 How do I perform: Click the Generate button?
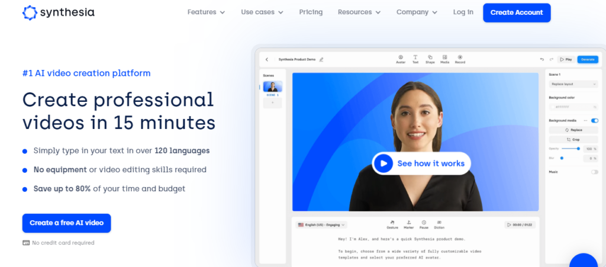click(x=588, y=60)
